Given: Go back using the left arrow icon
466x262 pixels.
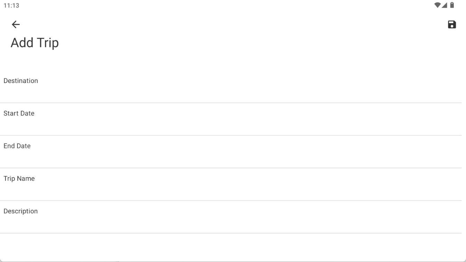Looking at the screenshot, I should [16, 24].
